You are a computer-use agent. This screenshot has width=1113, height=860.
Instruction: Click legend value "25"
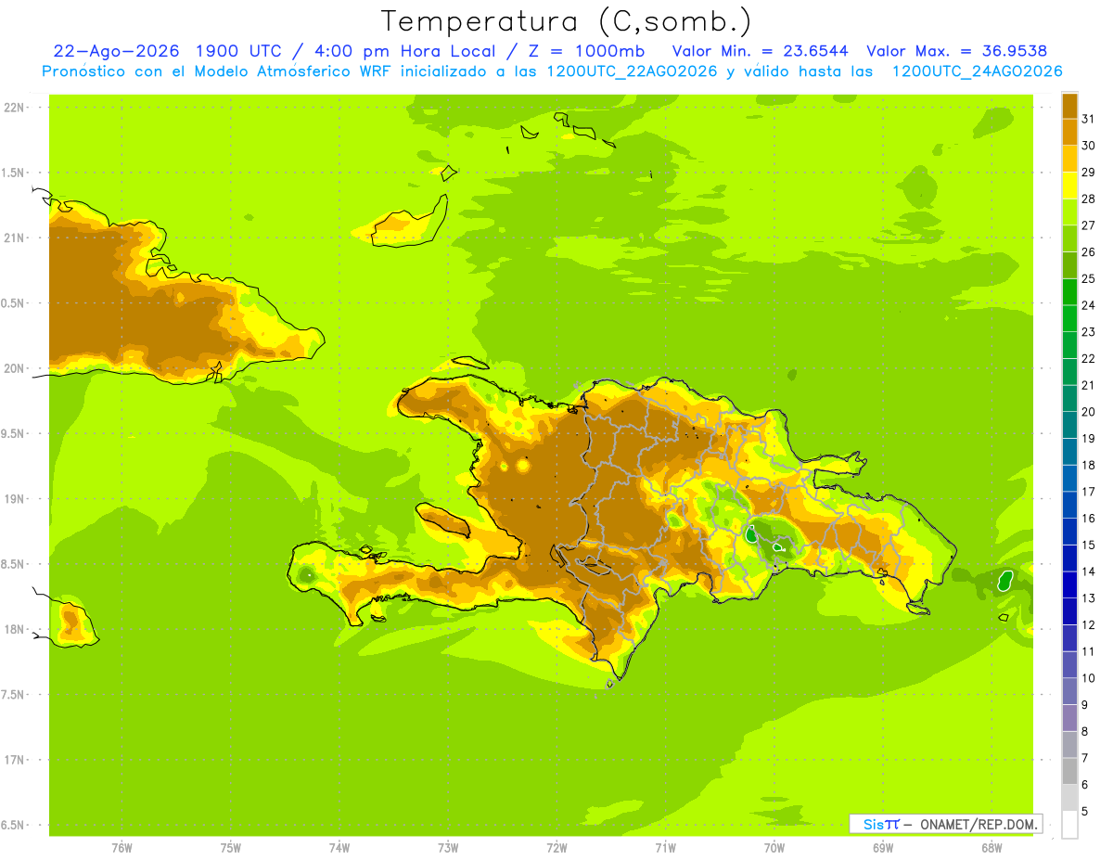(1089, 278)
